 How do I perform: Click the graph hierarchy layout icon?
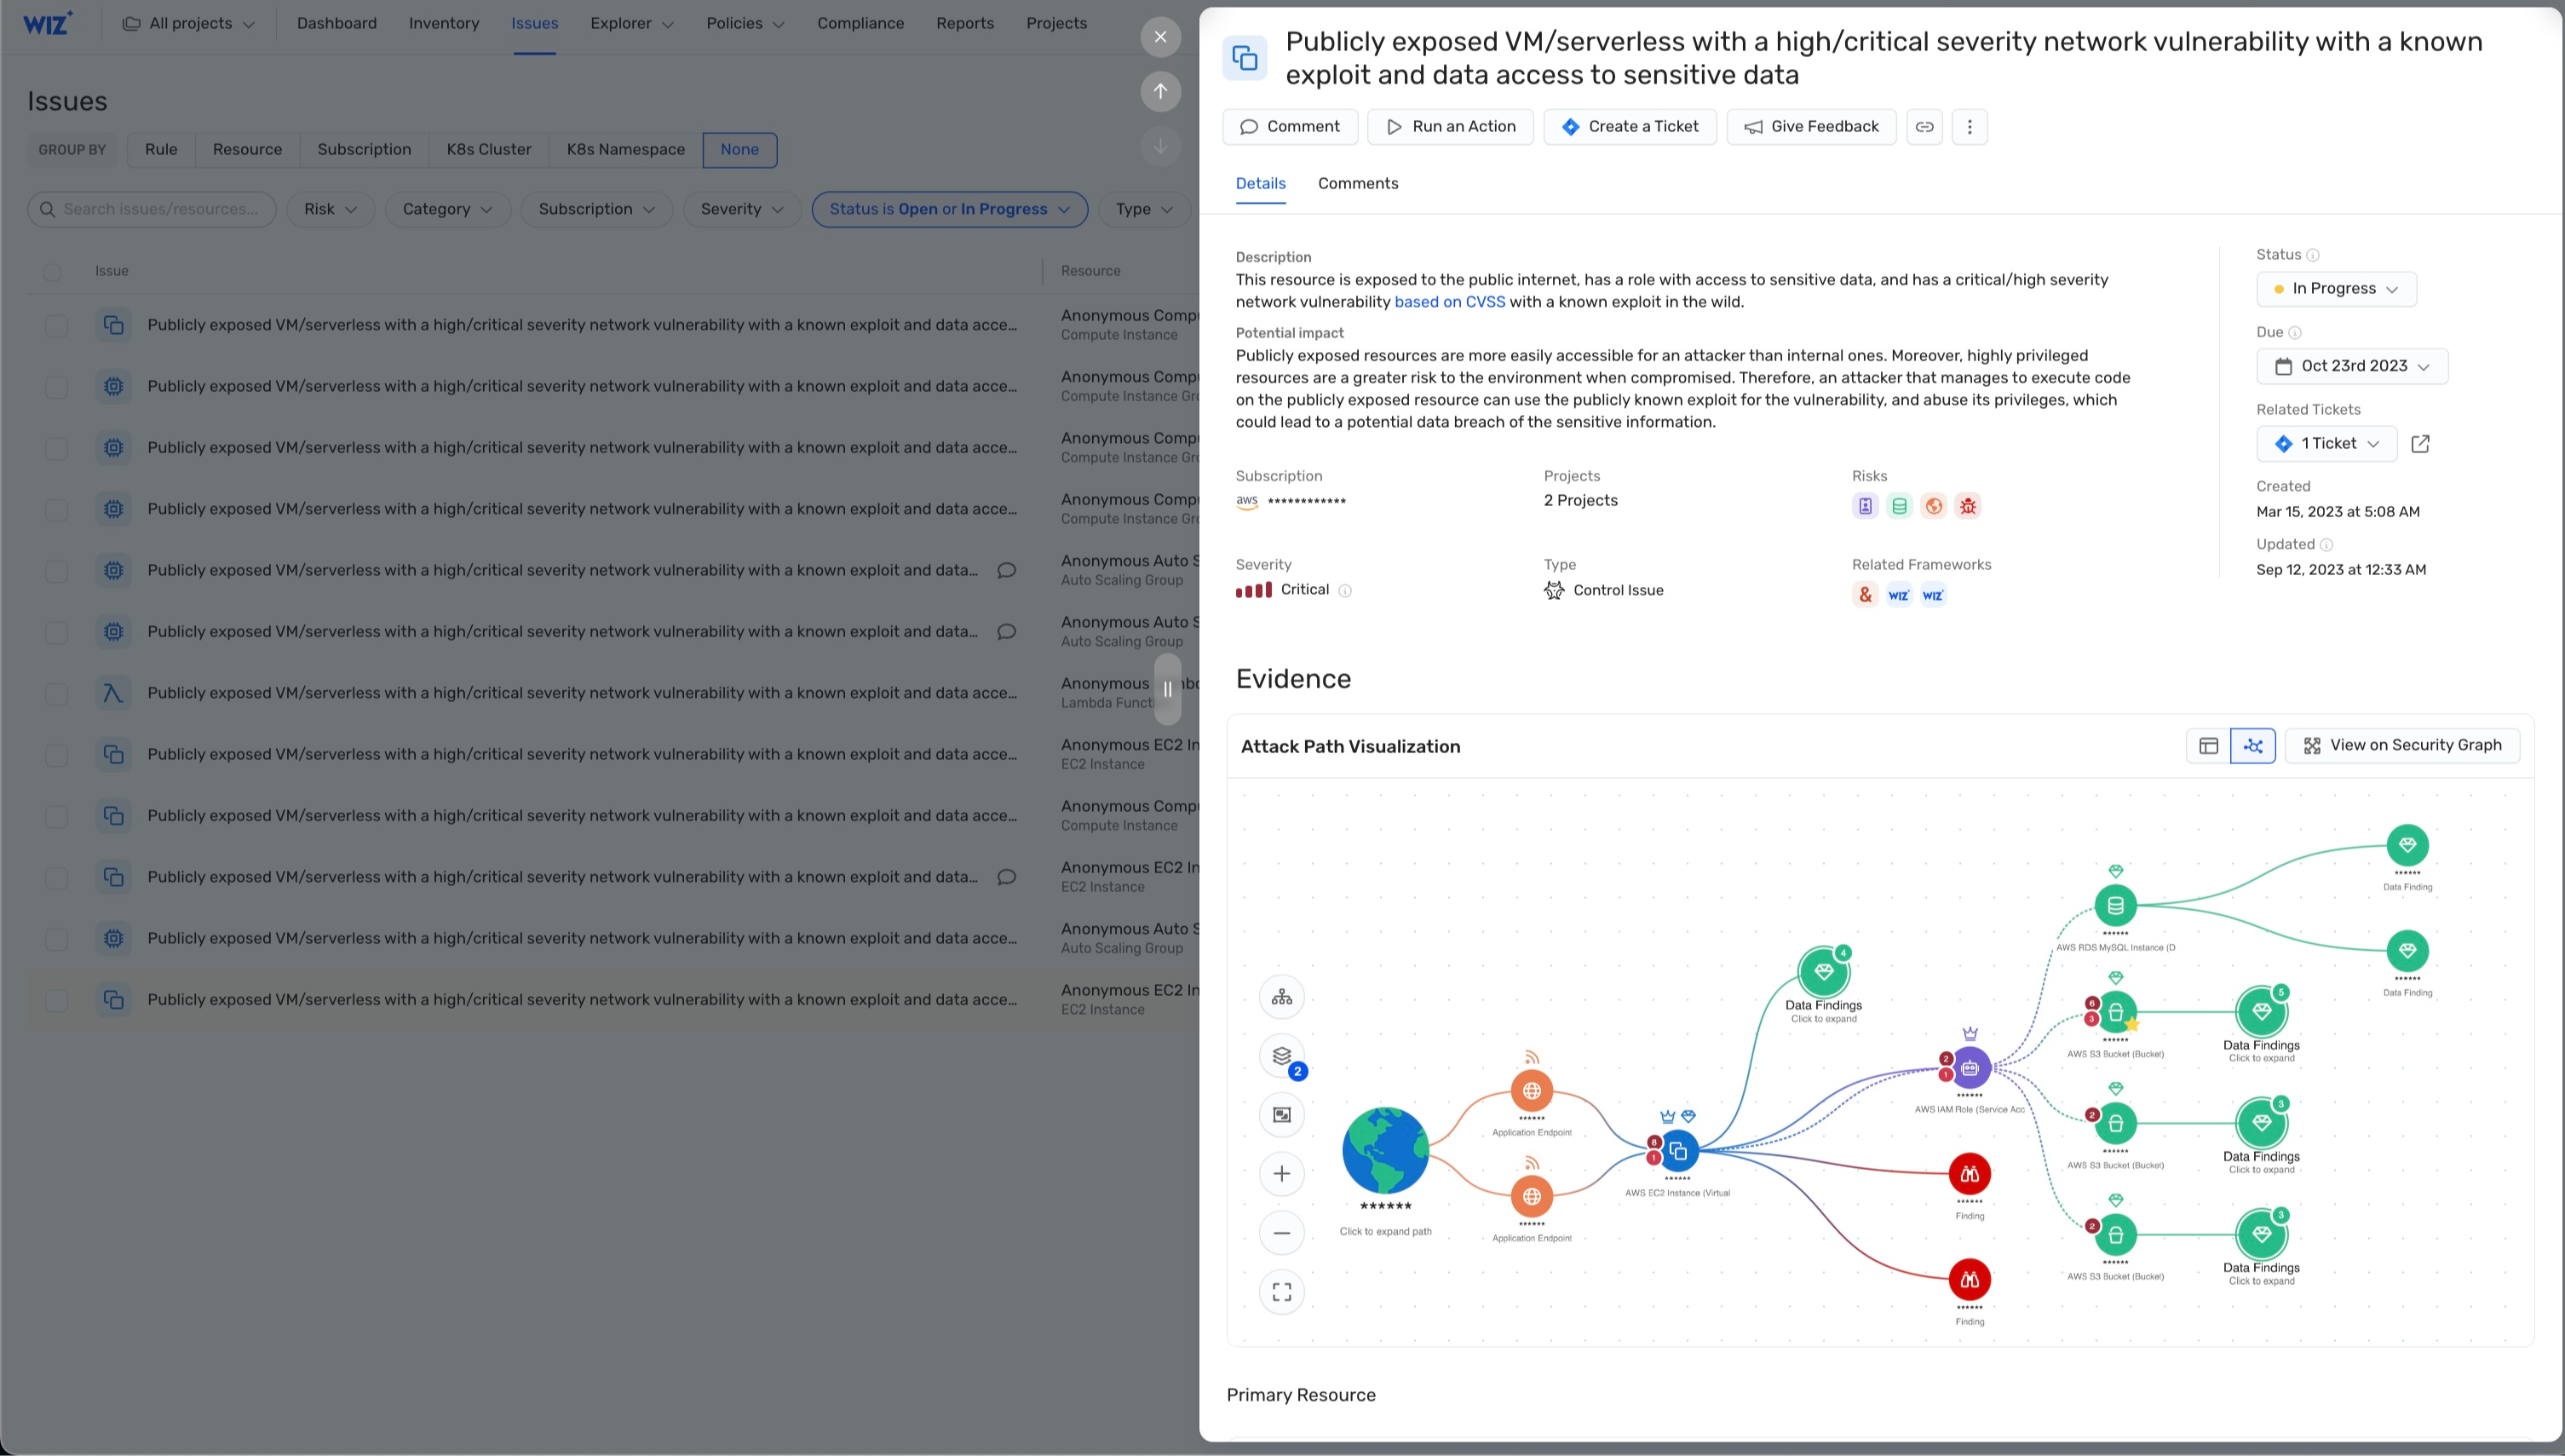click(x=1281, y=997)
